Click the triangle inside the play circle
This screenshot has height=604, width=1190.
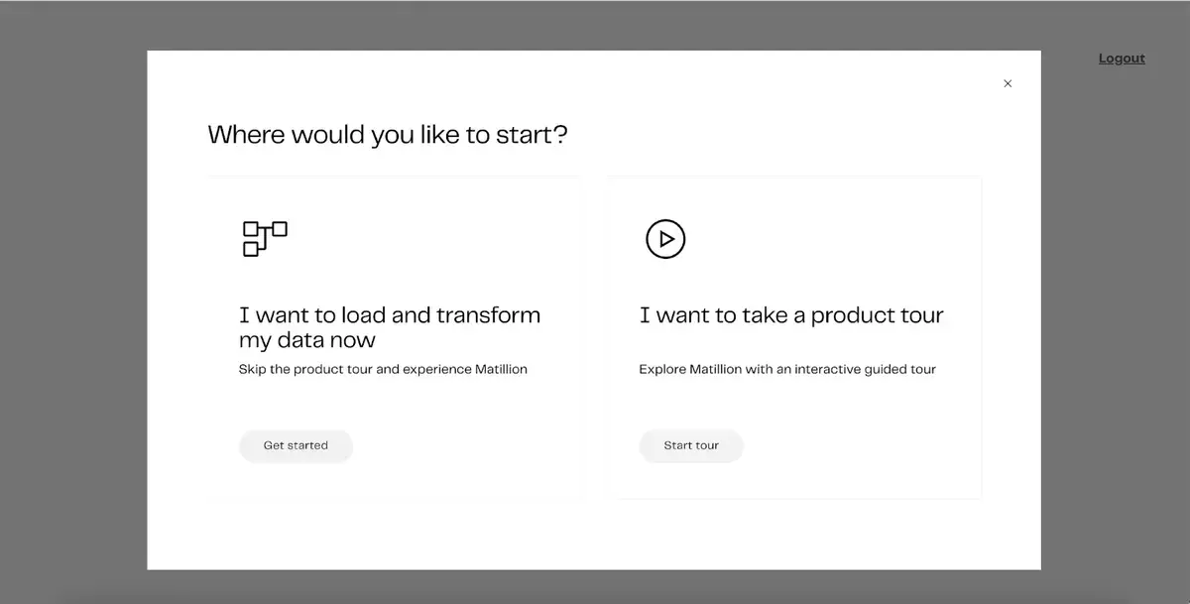click(x=666, y=239)
